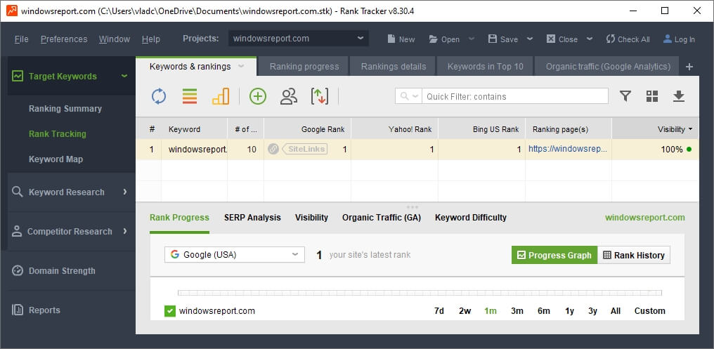Click the Reports document icon

click(x=18, y=310)
